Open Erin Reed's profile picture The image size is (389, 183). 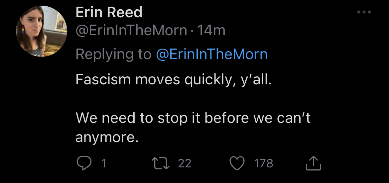click(42, 31)
